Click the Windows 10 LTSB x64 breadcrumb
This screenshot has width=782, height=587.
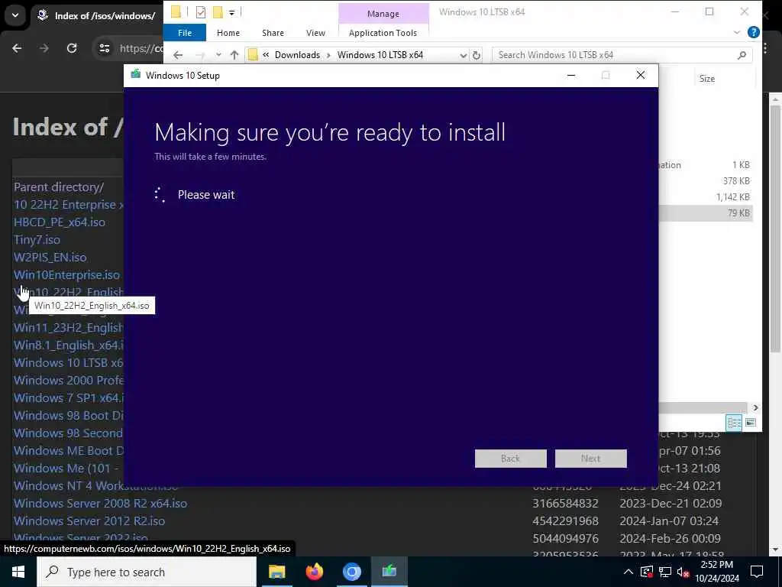coord(380,55)
